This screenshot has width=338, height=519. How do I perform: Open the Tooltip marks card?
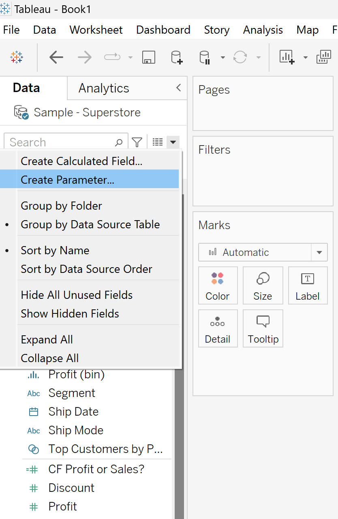263,328
